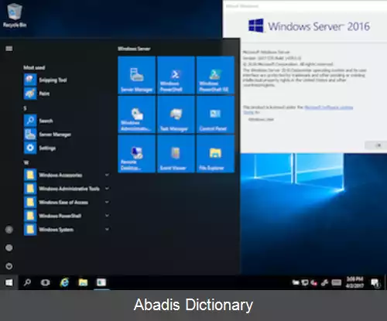Image resolution: width=387 pixels, height=321 pixels.
Task: Open File Explorer tile
Action: coord(215,154)
